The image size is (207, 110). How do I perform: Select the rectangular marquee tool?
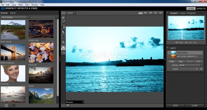(x=63, y=17)
